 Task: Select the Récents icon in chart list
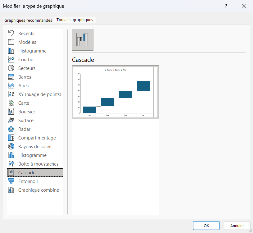pyautogui.click(x=11, y=33)
